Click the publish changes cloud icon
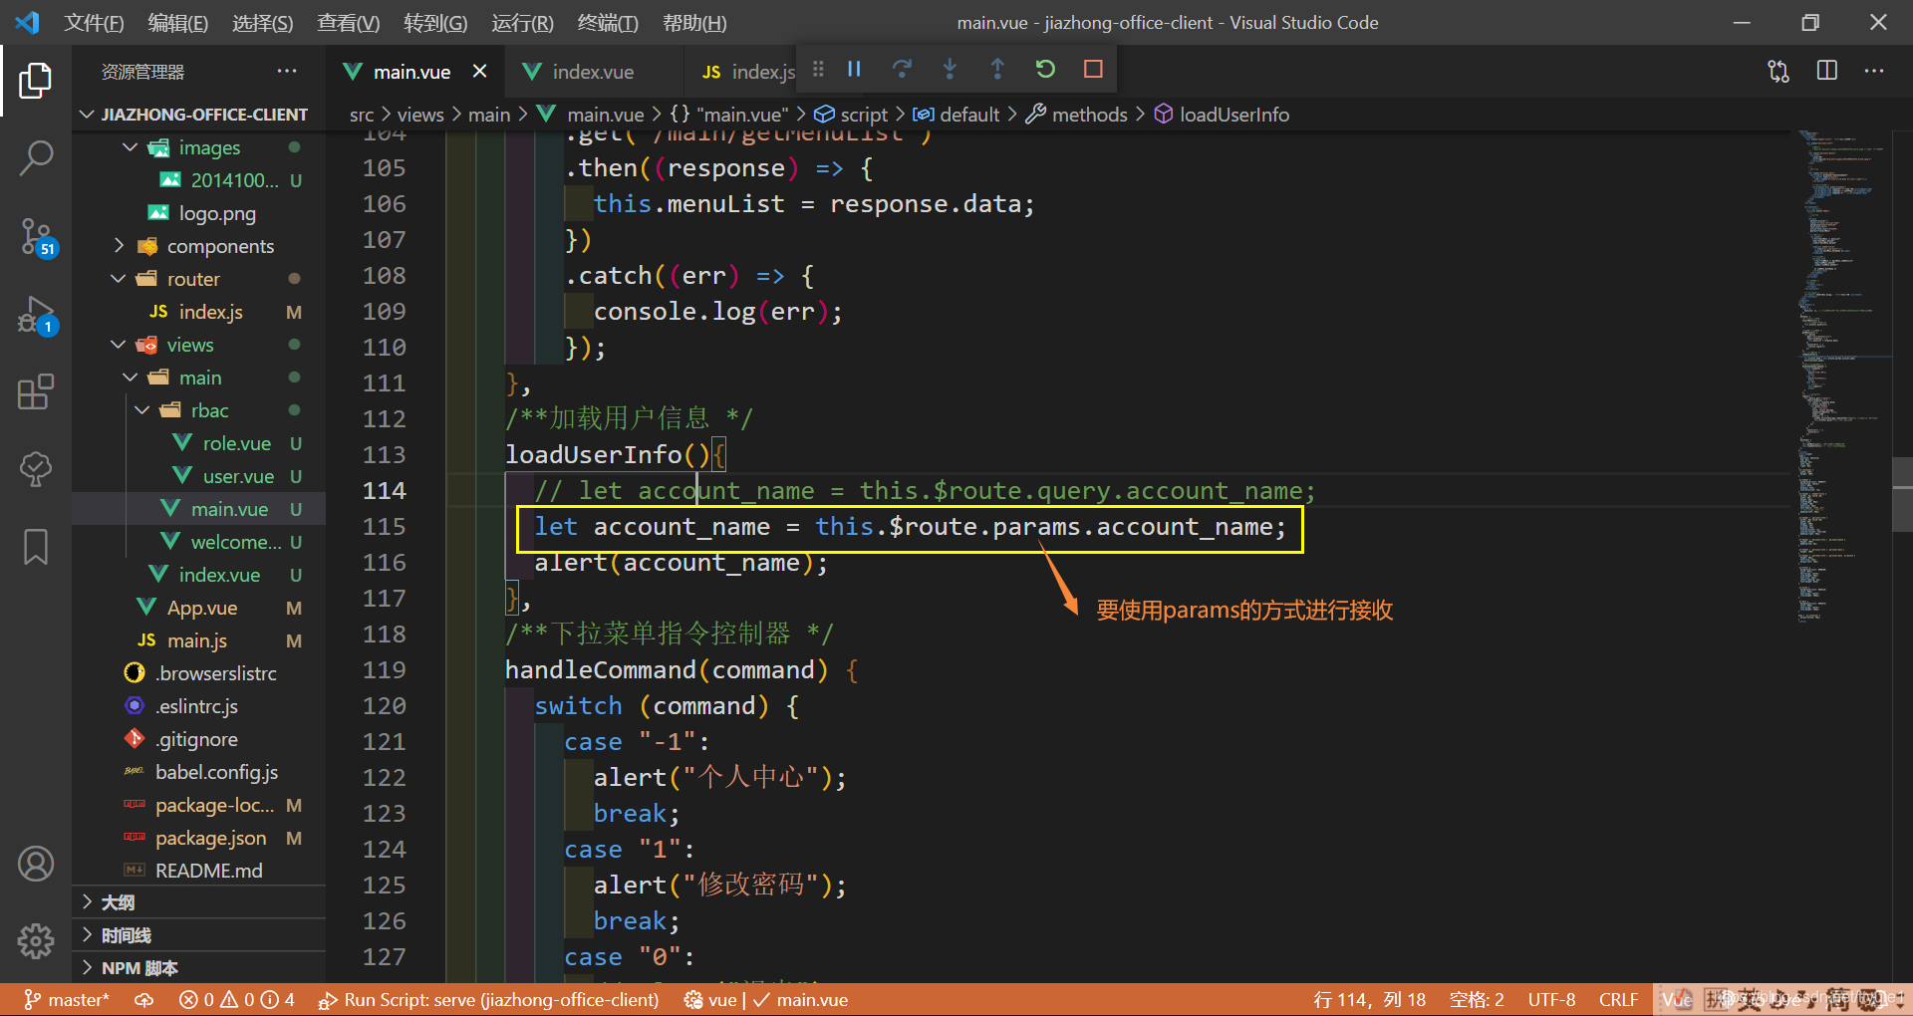1913x1016 pixels. [x=144, y=999]
